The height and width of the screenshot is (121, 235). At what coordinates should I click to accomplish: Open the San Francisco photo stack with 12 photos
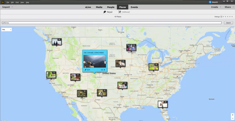(x=51, y=75)
